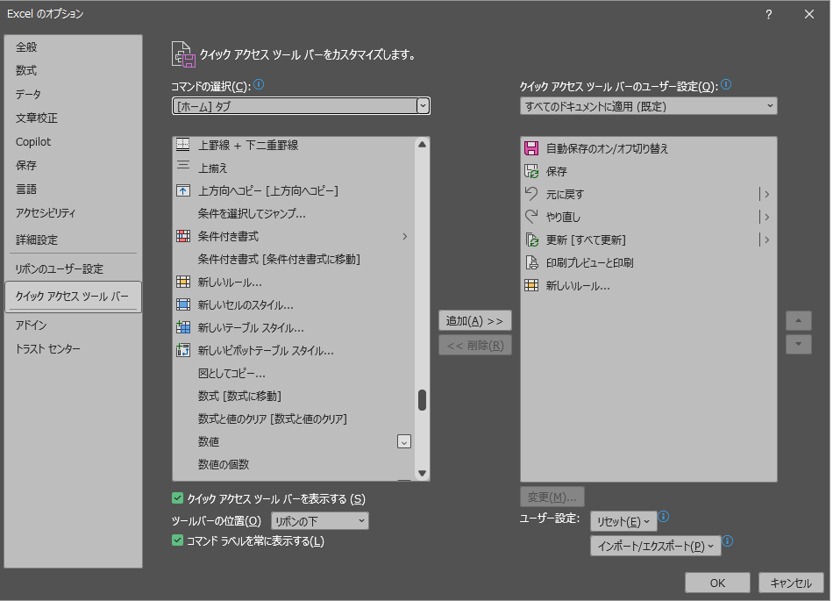Screen dimensions: 833x601
Task: Open the 文章校正 options category
Action: click(x=73, y=118)
